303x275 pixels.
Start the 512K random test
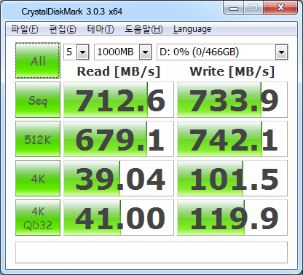coord(38,139)
